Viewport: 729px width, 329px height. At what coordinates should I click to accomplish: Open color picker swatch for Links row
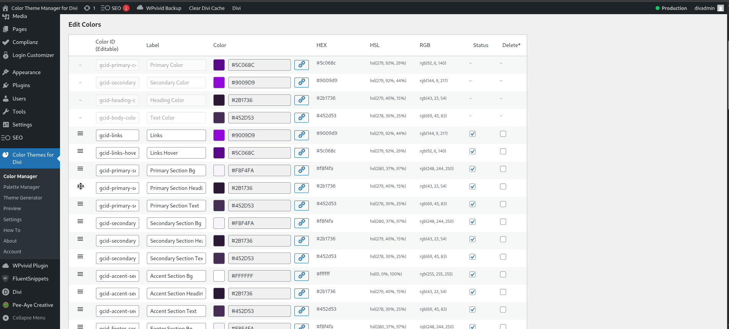click(219, 135)
